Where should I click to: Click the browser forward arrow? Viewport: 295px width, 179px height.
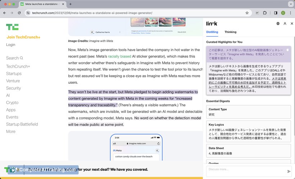coord(12,13)
